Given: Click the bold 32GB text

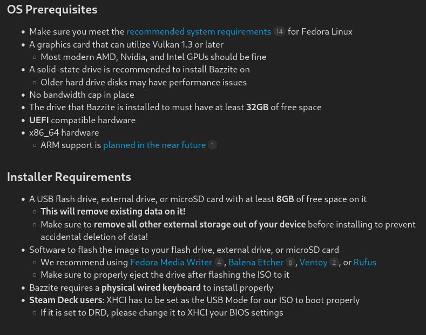Looking at the screenshot, I should pyautogui.click(x=258, y=107).
